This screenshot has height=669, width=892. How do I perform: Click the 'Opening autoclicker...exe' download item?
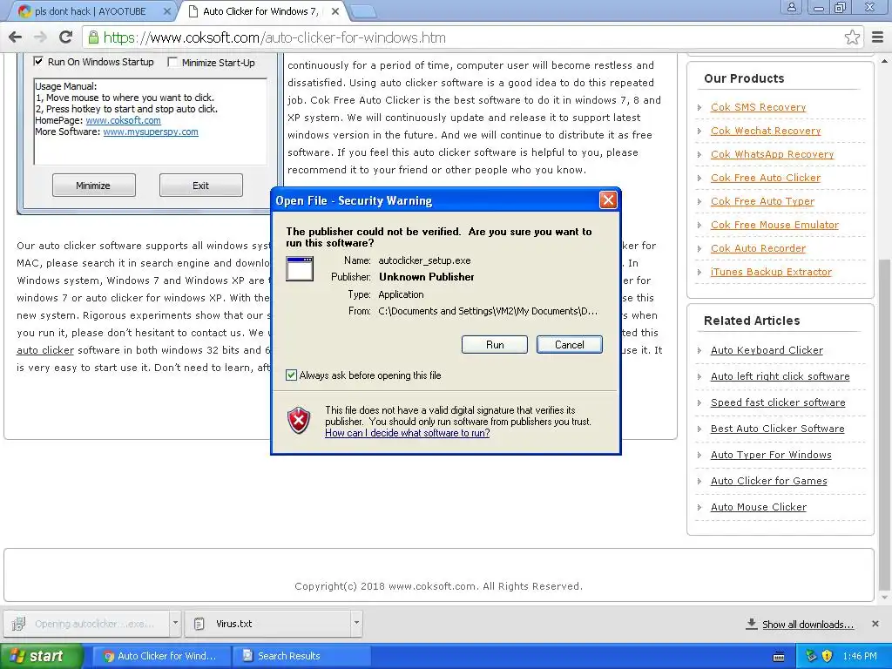pos(86,624)
